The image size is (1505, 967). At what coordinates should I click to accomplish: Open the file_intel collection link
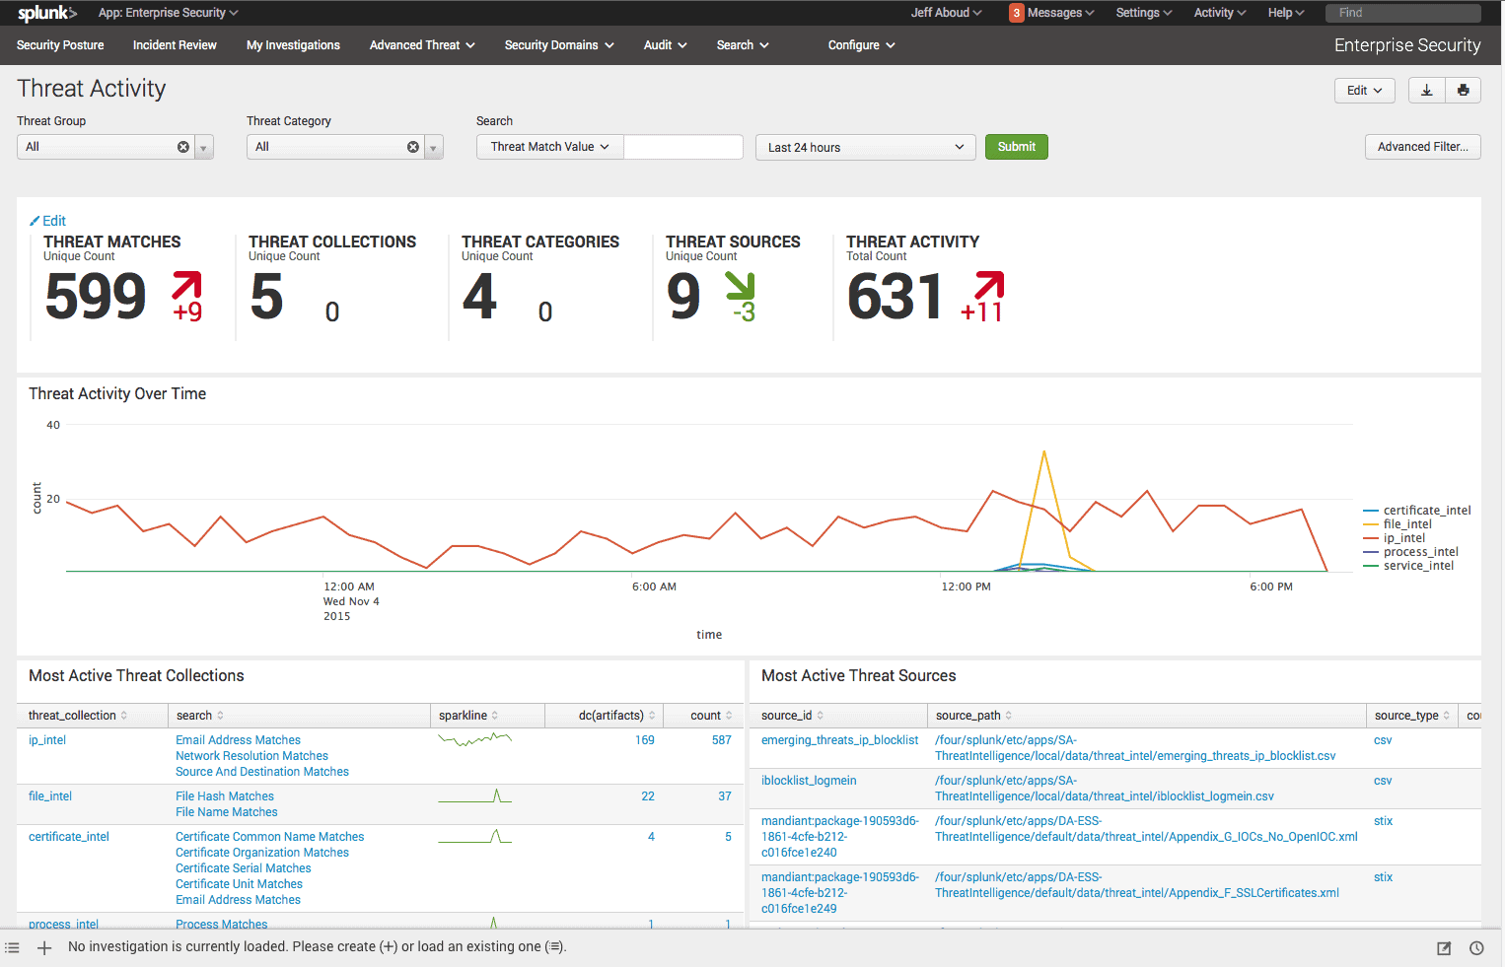[x=50, y=796]
